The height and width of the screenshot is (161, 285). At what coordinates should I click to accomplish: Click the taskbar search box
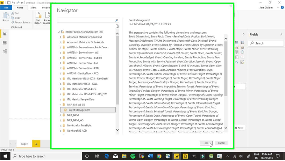click(46, 156)
